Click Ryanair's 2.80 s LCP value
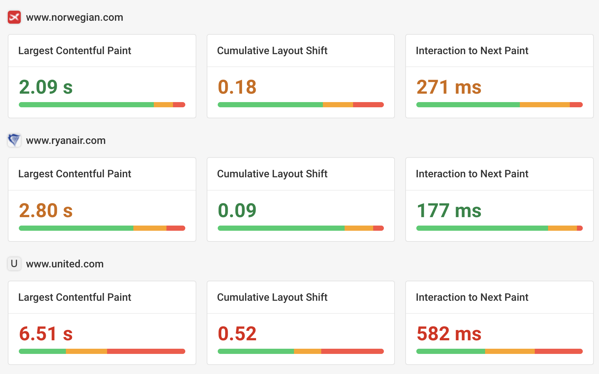The image size is (599, 374). (x=46, y=210)
